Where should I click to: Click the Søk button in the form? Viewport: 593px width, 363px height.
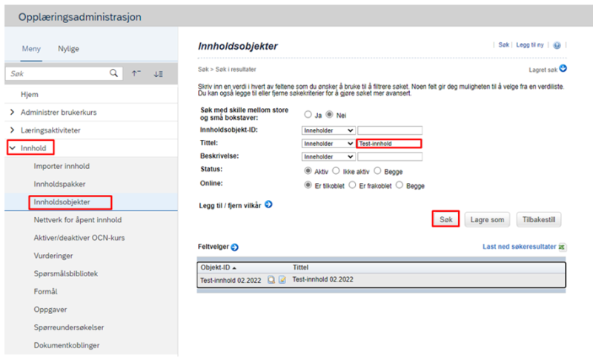[446, 219]
